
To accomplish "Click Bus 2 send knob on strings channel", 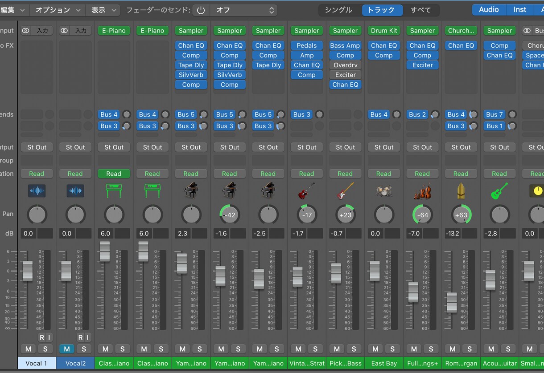I will click(x=435, y=114).
